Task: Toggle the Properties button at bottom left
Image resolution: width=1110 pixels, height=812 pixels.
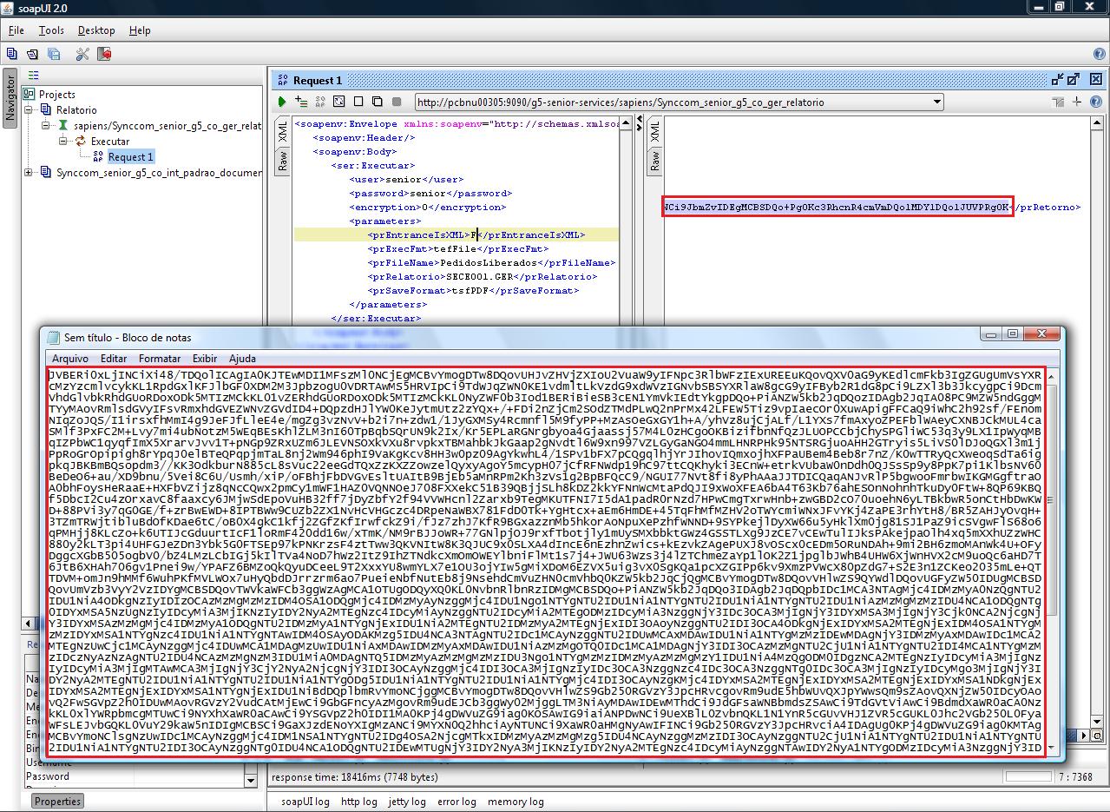Action: pyautogui.click(x=58, y=802)
